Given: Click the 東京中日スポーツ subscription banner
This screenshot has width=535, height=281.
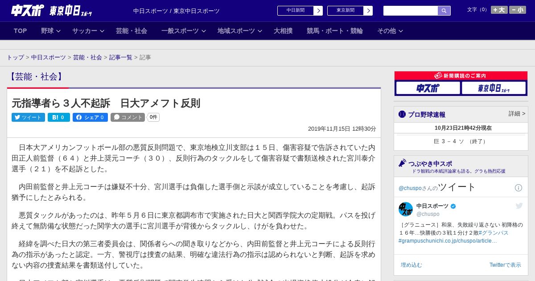Looking at the screenshot, I should pos(494,88).
